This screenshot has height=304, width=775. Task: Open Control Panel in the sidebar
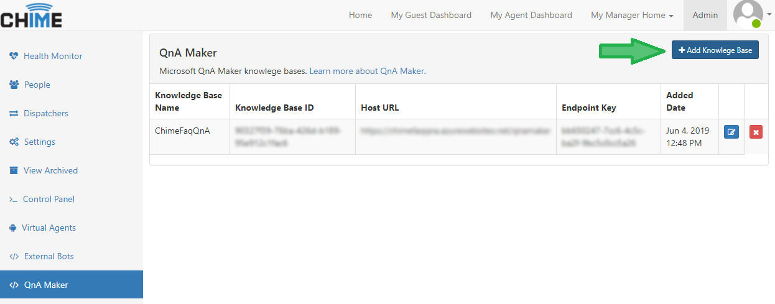pos(72,199)
